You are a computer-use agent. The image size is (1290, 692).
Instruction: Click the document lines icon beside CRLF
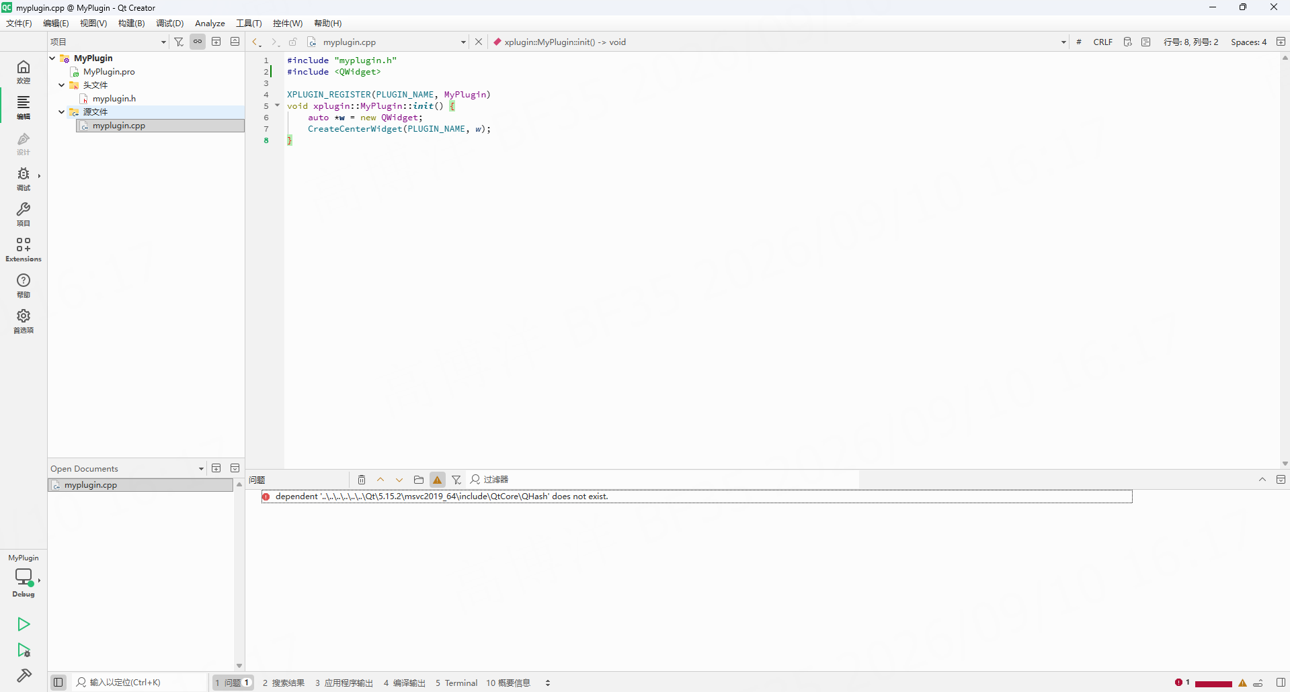click(1146, 42)
